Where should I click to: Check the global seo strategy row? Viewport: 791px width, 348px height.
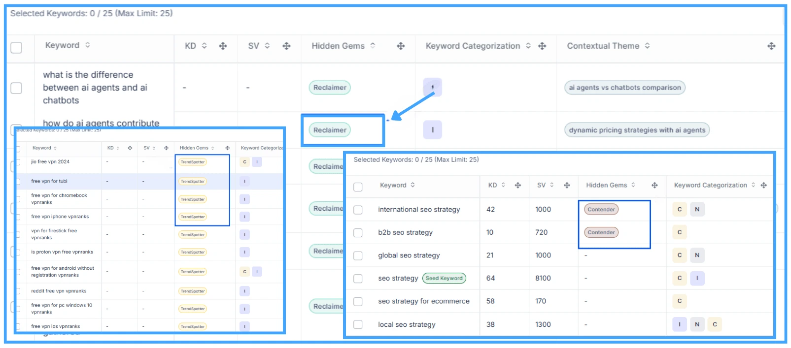[x=358, y=256]
